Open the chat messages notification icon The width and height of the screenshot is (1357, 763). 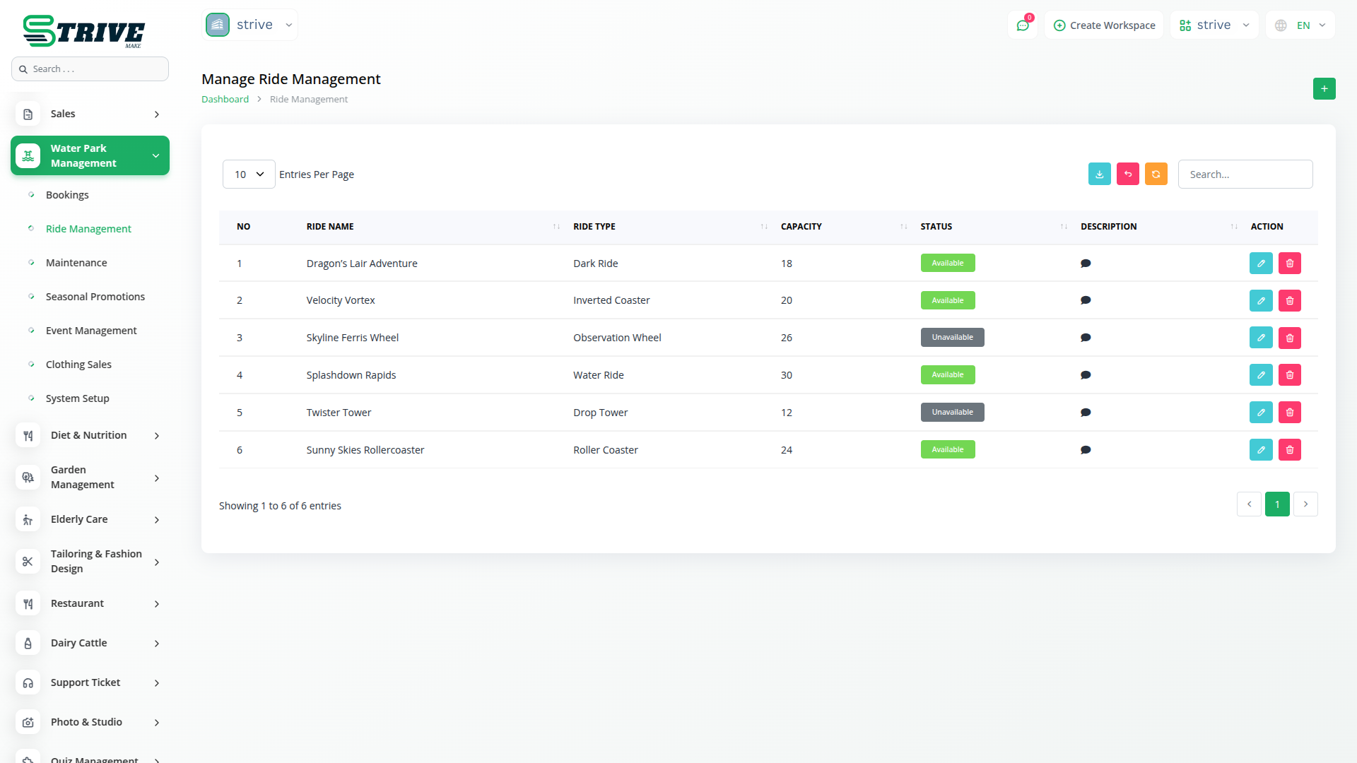(1022, 25)
